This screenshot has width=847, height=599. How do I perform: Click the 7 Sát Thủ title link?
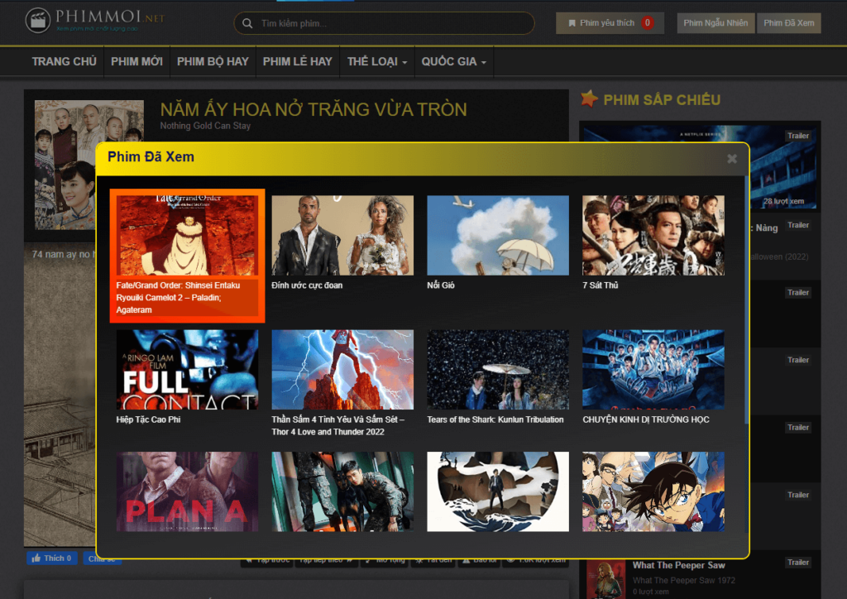pos(601,285)
